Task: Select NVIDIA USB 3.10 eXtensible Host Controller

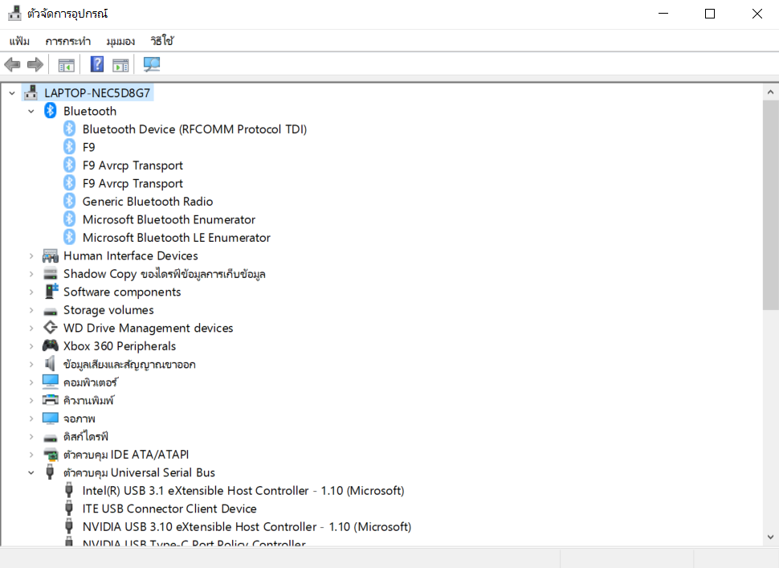Action: click(x=247, y=526)
